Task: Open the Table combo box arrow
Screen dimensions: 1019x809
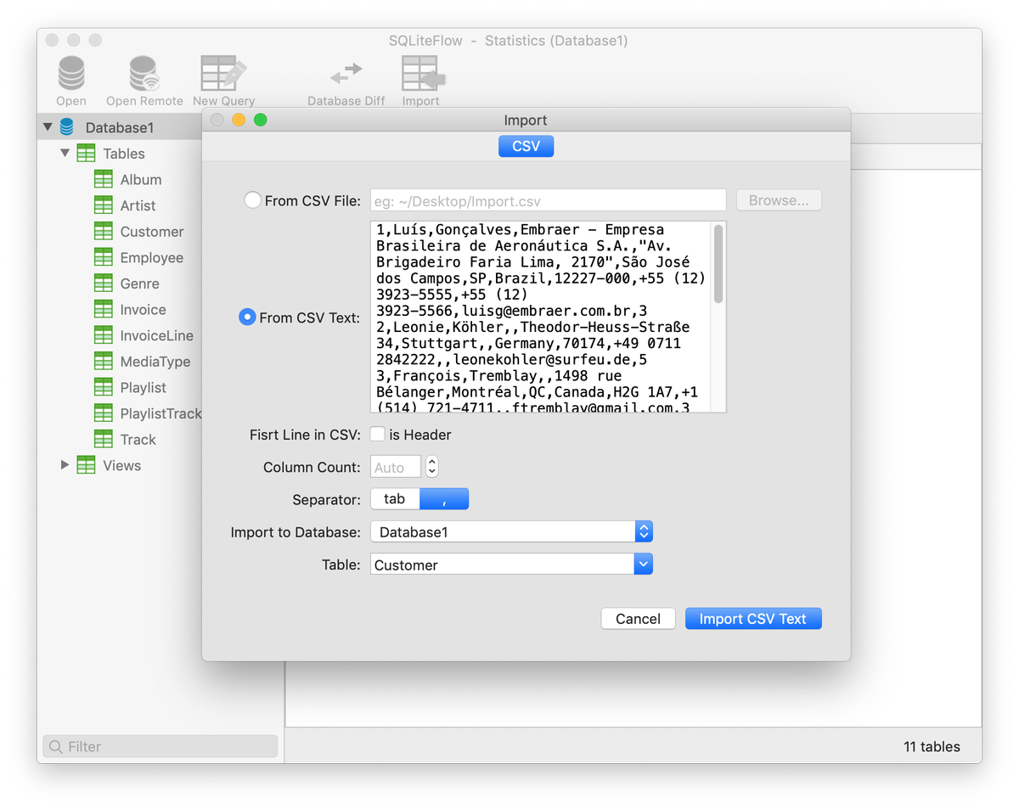Action: pyautogui.click(x=644, y=565)
